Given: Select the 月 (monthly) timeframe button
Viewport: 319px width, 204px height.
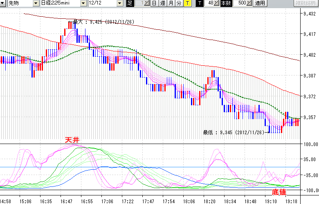Looking at the screenshot, I should (171, 3).
